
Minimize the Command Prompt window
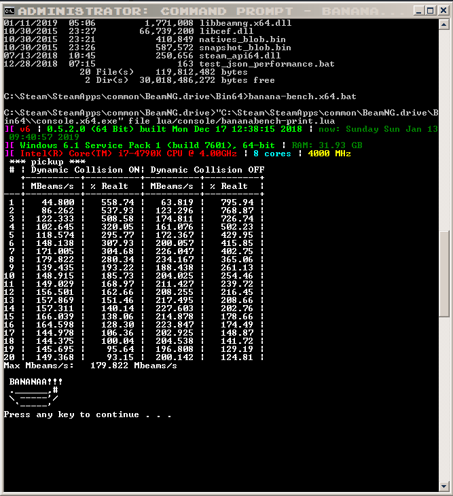(418, 11)
